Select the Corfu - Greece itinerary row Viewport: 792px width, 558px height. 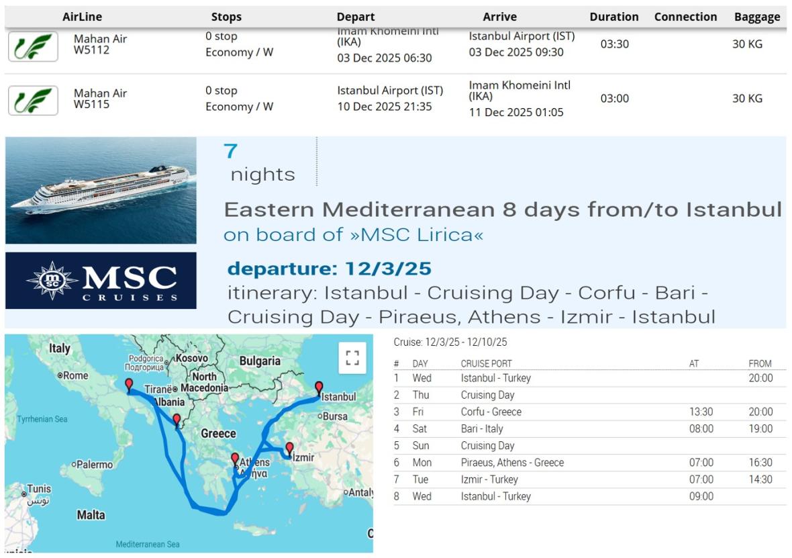pos(491,412)
